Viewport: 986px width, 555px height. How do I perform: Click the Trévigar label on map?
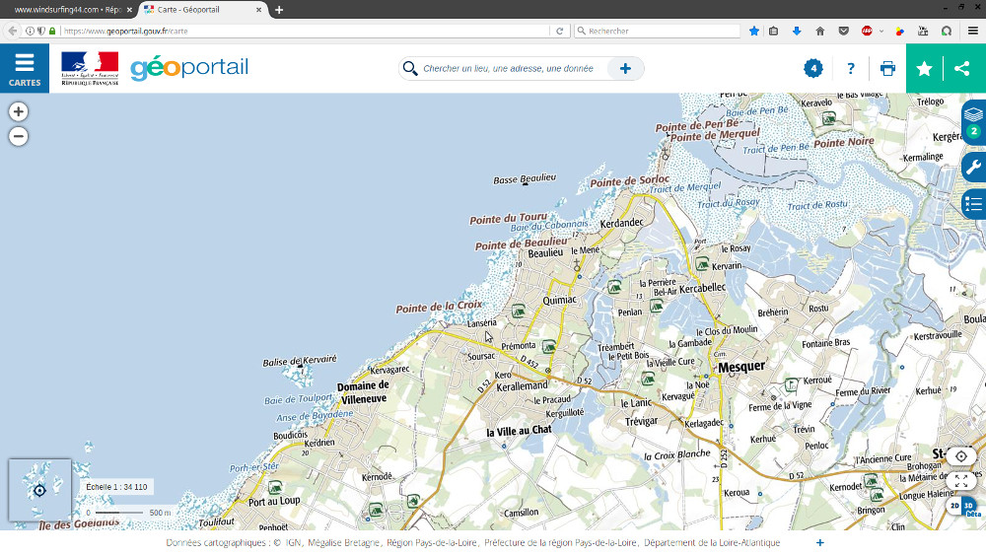642,421
